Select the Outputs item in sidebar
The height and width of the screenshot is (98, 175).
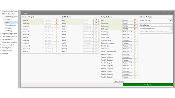pyautogui.click(x=7, y=22)
